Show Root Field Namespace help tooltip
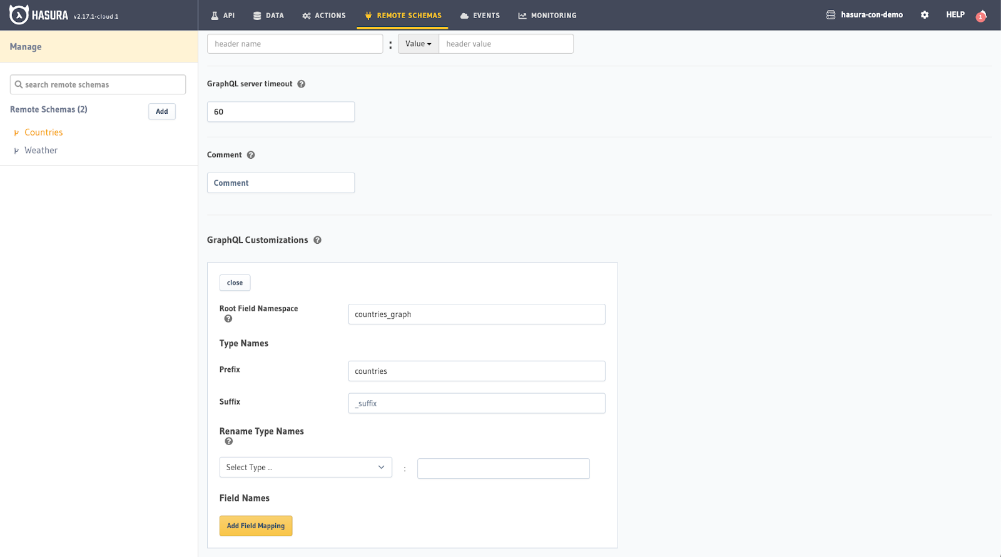Screen dimensions: 1001x557 228,319
